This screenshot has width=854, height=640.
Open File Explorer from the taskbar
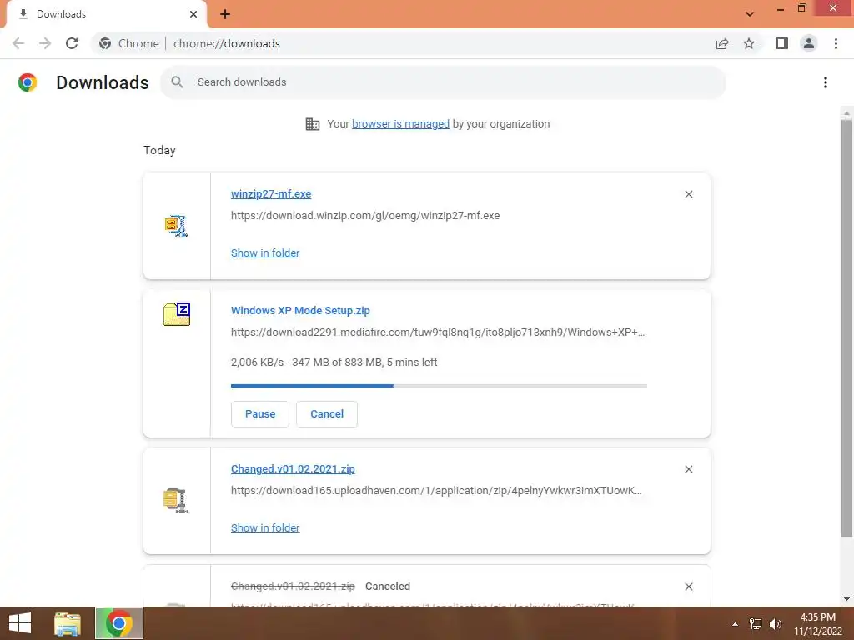click(x=68, y=623)
